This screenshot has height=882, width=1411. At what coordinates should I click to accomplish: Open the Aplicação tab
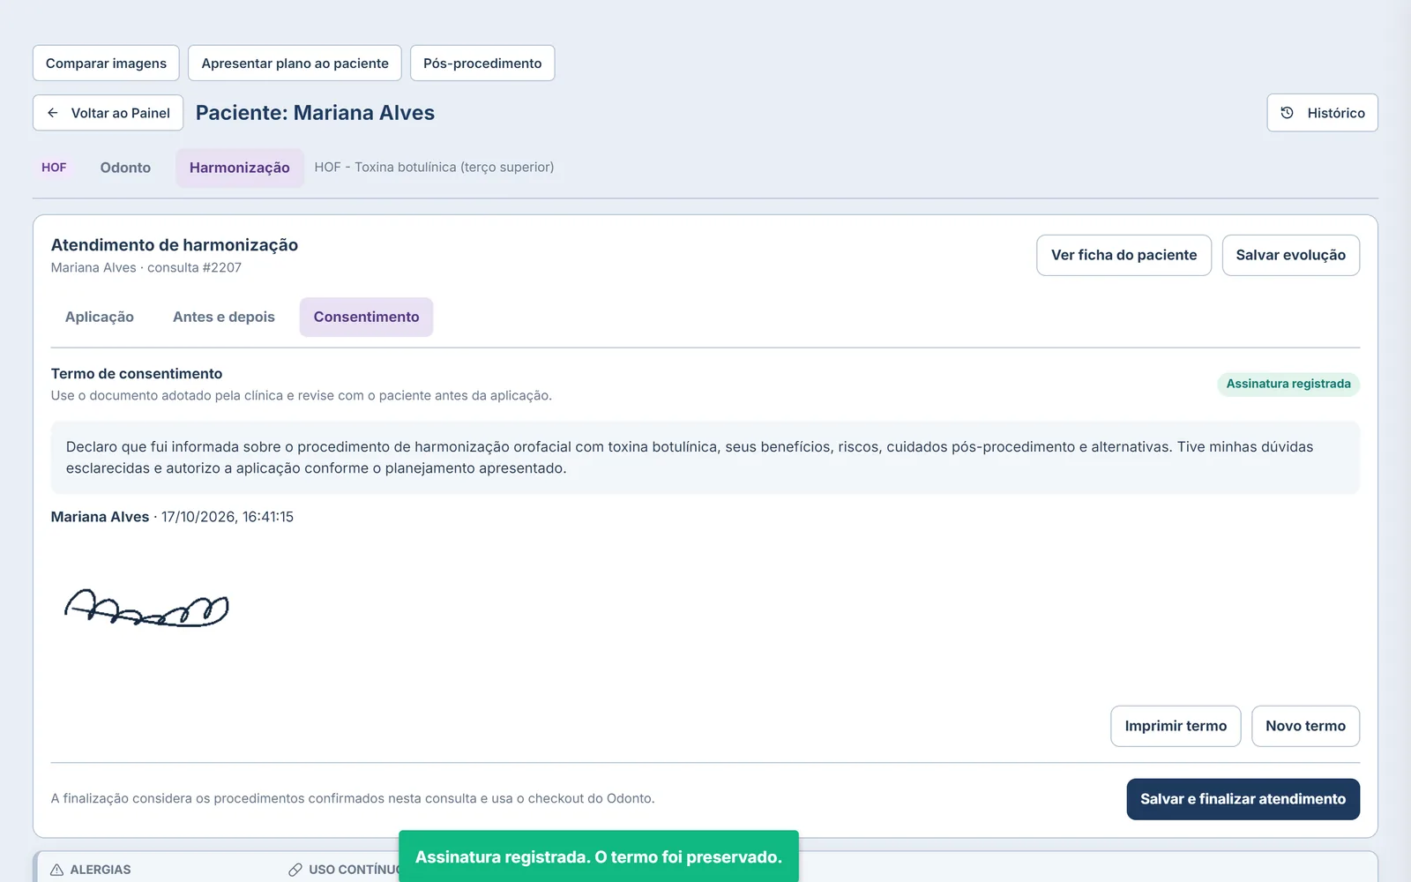click(x=100, y=317)
